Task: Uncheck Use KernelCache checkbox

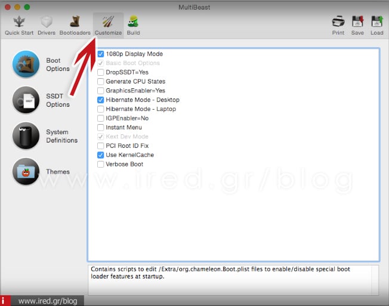Action: [x=100, y=155]
